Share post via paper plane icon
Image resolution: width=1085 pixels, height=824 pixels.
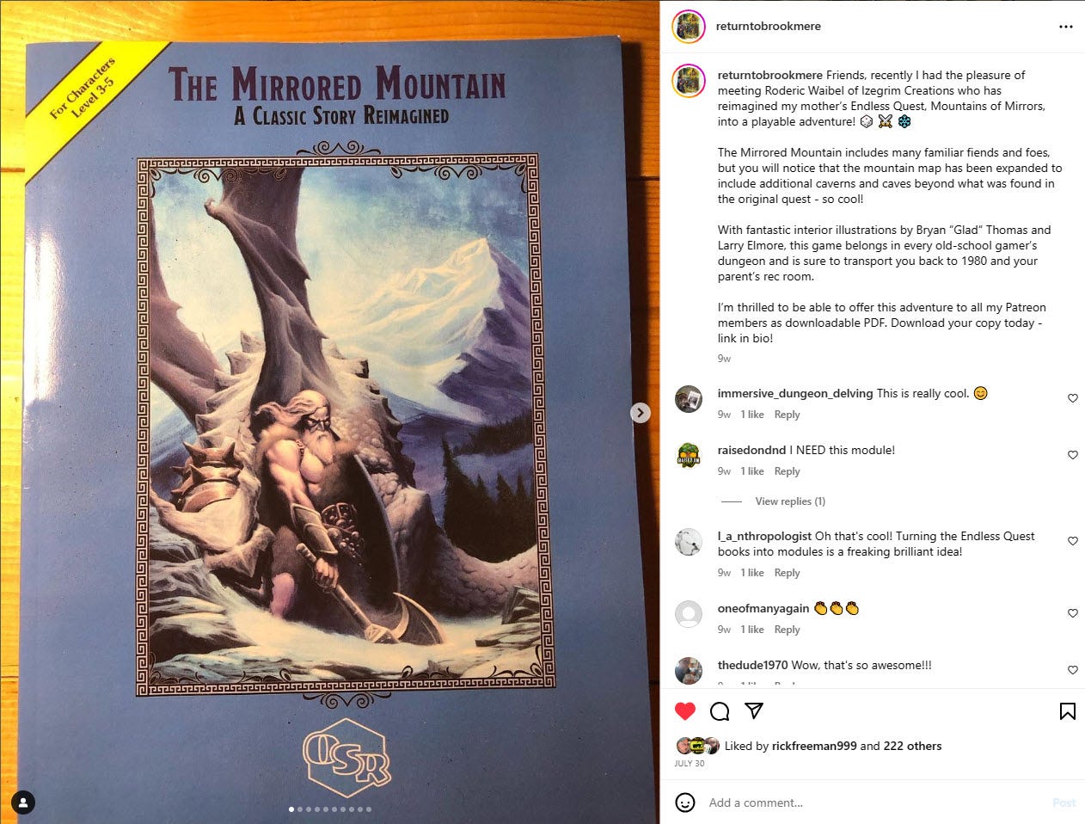click(x=754, y=711)
